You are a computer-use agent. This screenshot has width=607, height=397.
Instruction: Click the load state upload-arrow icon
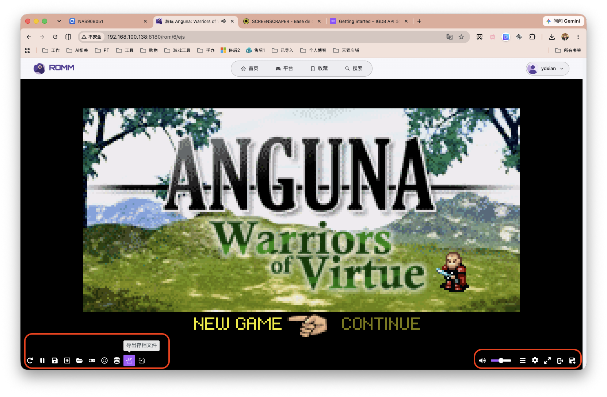click(x=67, y=361)
